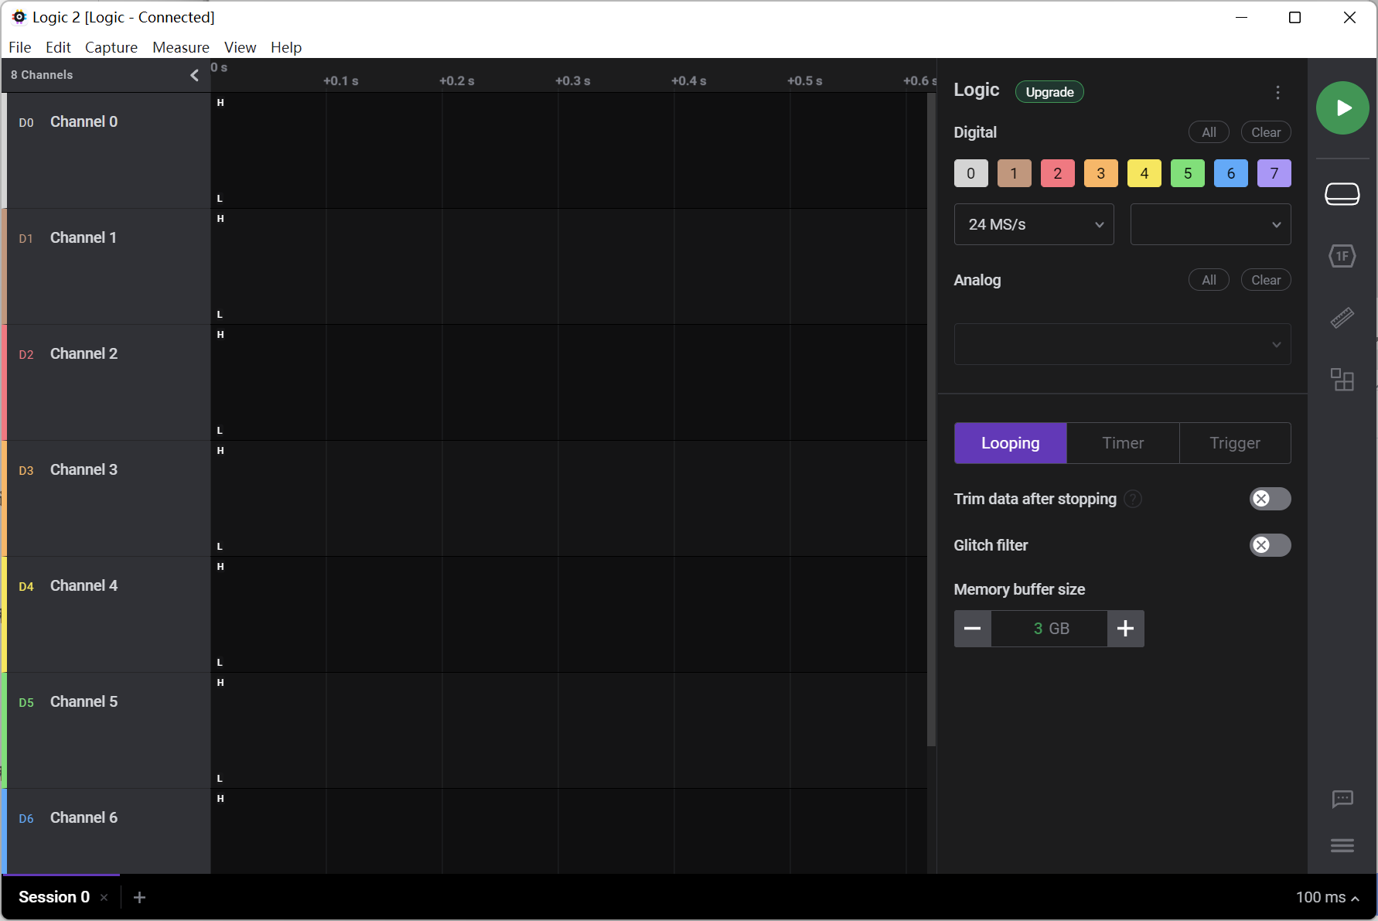Clear all analog channels
Viewport: 1378px width, 921px height.
pyautogui.click(x=1266, y=280)
